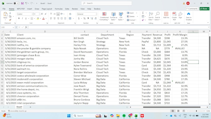Center align the cell text
Image resolution: width=211 pixels, height=119 pixels.
tap(55, 18)
